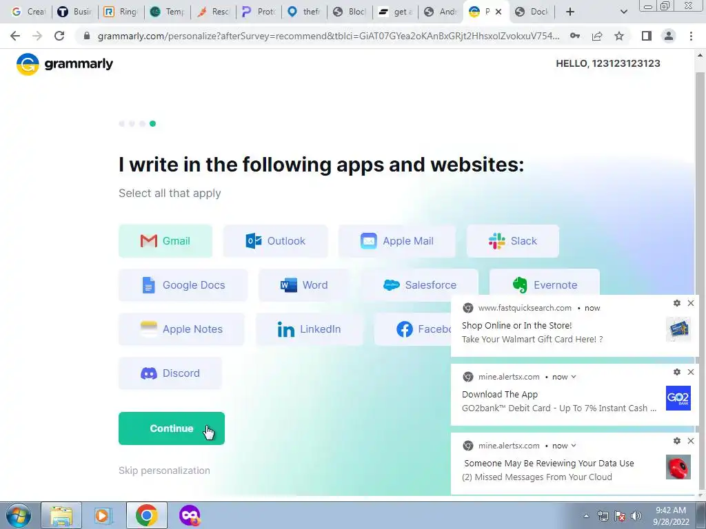Image resolution: width=706 pixels, height=529 pixels.
Task: Open File Explorer from taskbar
Action: point(61,515)
